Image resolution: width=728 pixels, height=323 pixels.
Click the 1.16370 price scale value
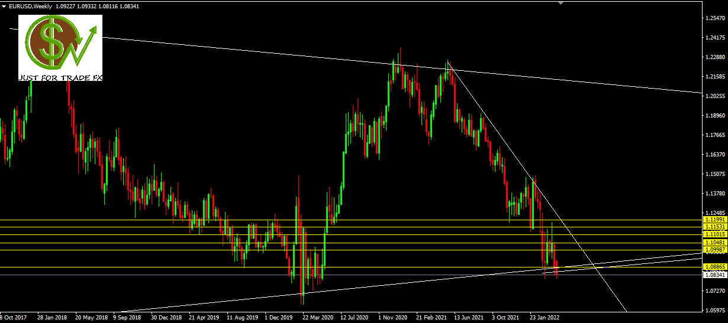(716, 155)
